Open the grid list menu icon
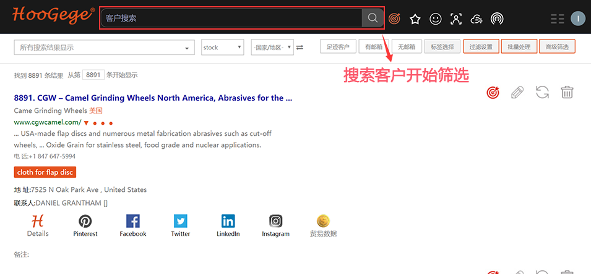This screenshot has height=274, width=591. pyautogui.click(x=557, y=19)
